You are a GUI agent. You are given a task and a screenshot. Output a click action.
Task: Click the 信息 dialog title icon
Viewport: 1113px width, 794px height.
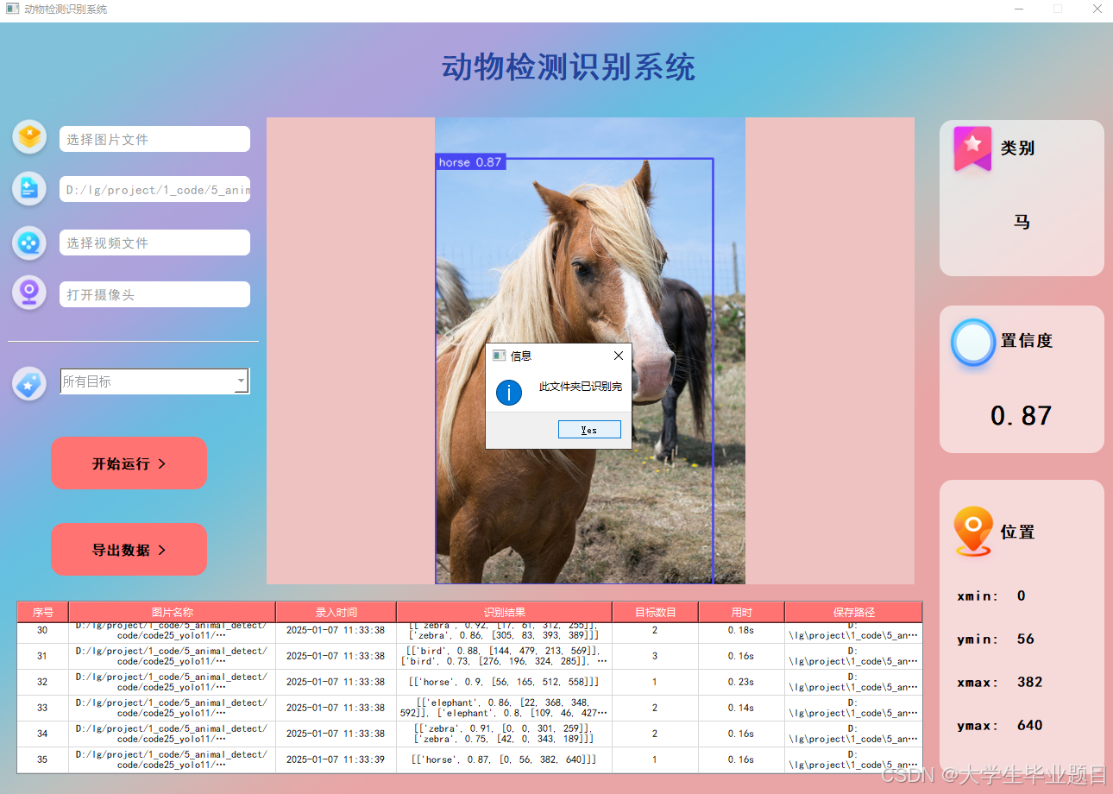499,356
